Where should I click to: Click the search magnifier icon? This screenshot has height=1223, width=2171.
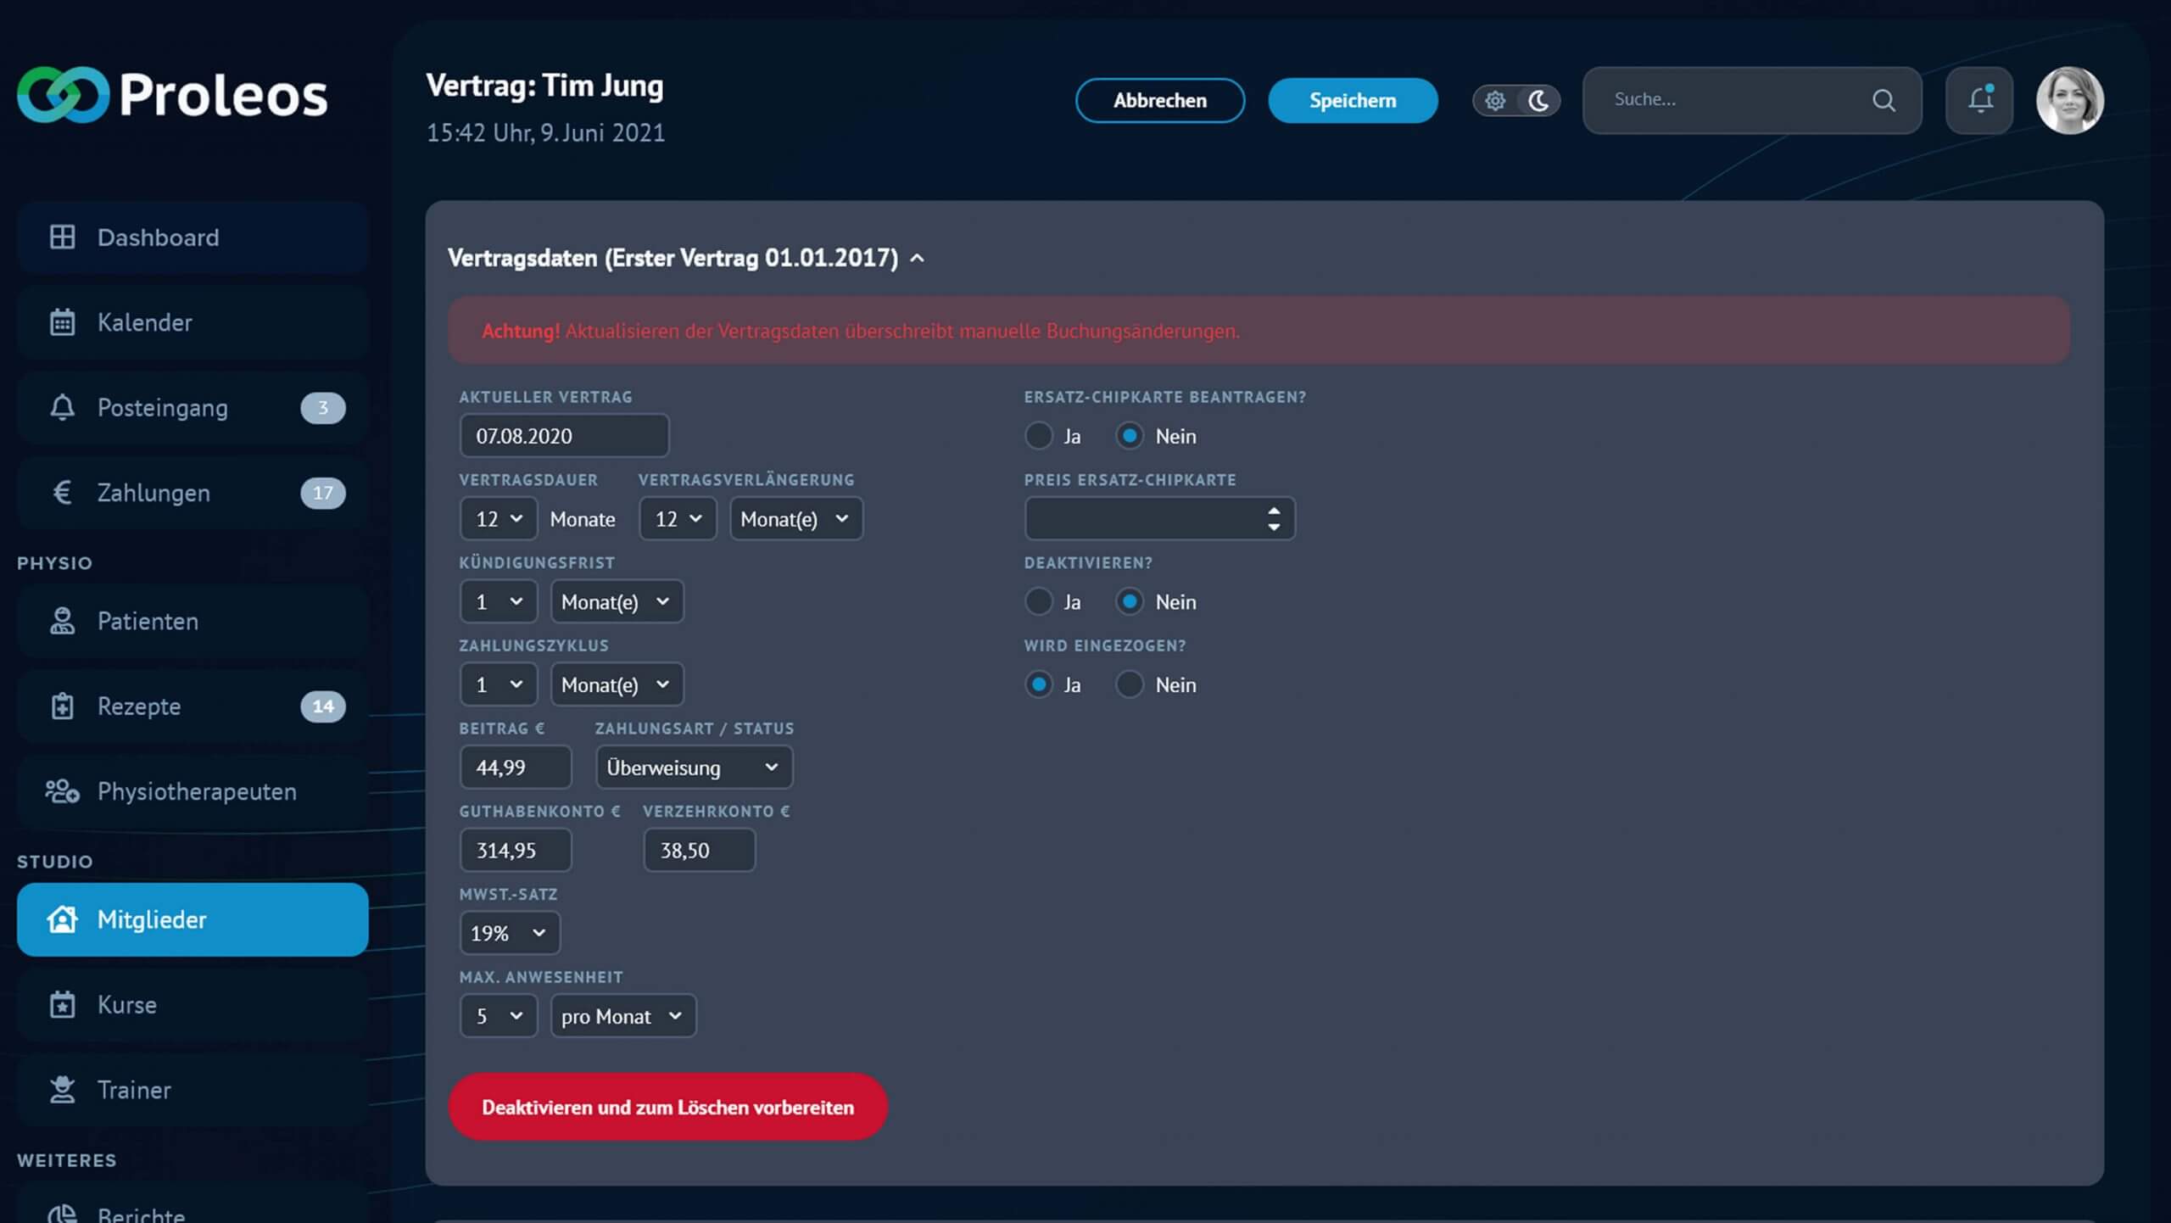point(1884,100)
